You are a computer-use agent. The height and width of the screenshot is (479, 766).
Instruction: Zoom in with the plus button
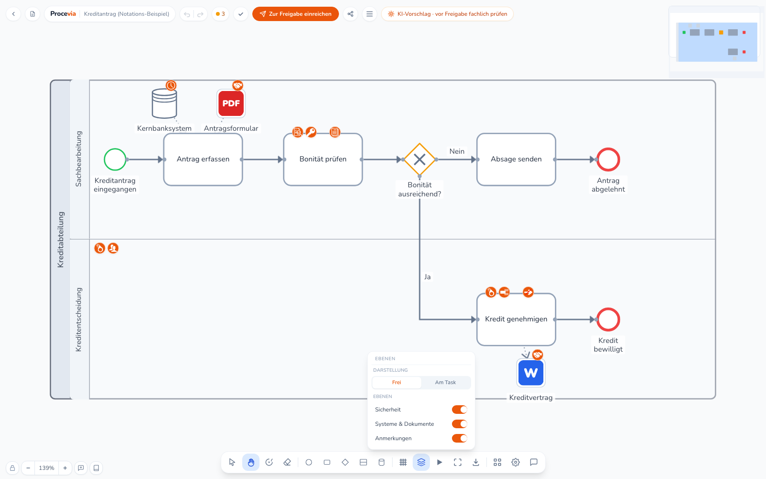[65, 468]
